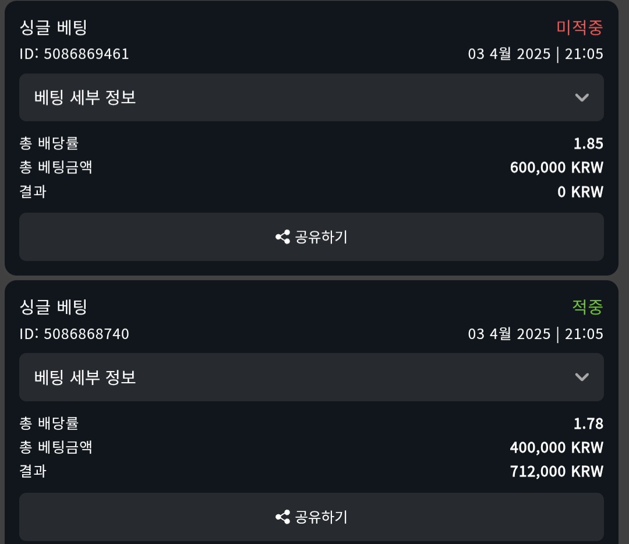Image resolution: width=629 pixels, height=544 pixels.
Task: Click share icon on bet 5086869461
Action: click(283, 237)
